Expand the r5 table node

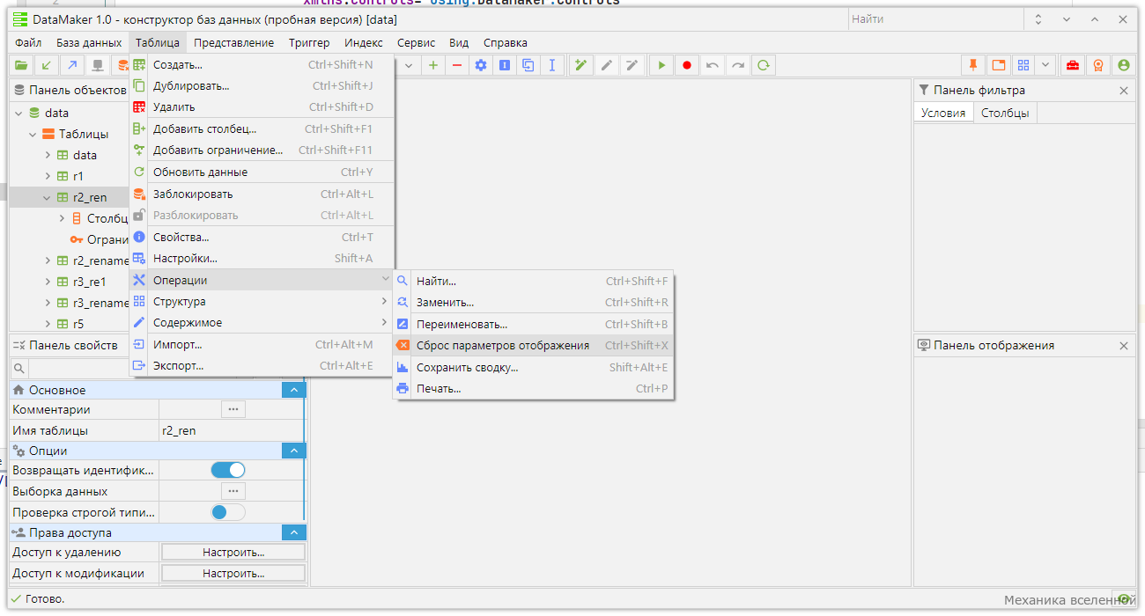pos(48,324)
